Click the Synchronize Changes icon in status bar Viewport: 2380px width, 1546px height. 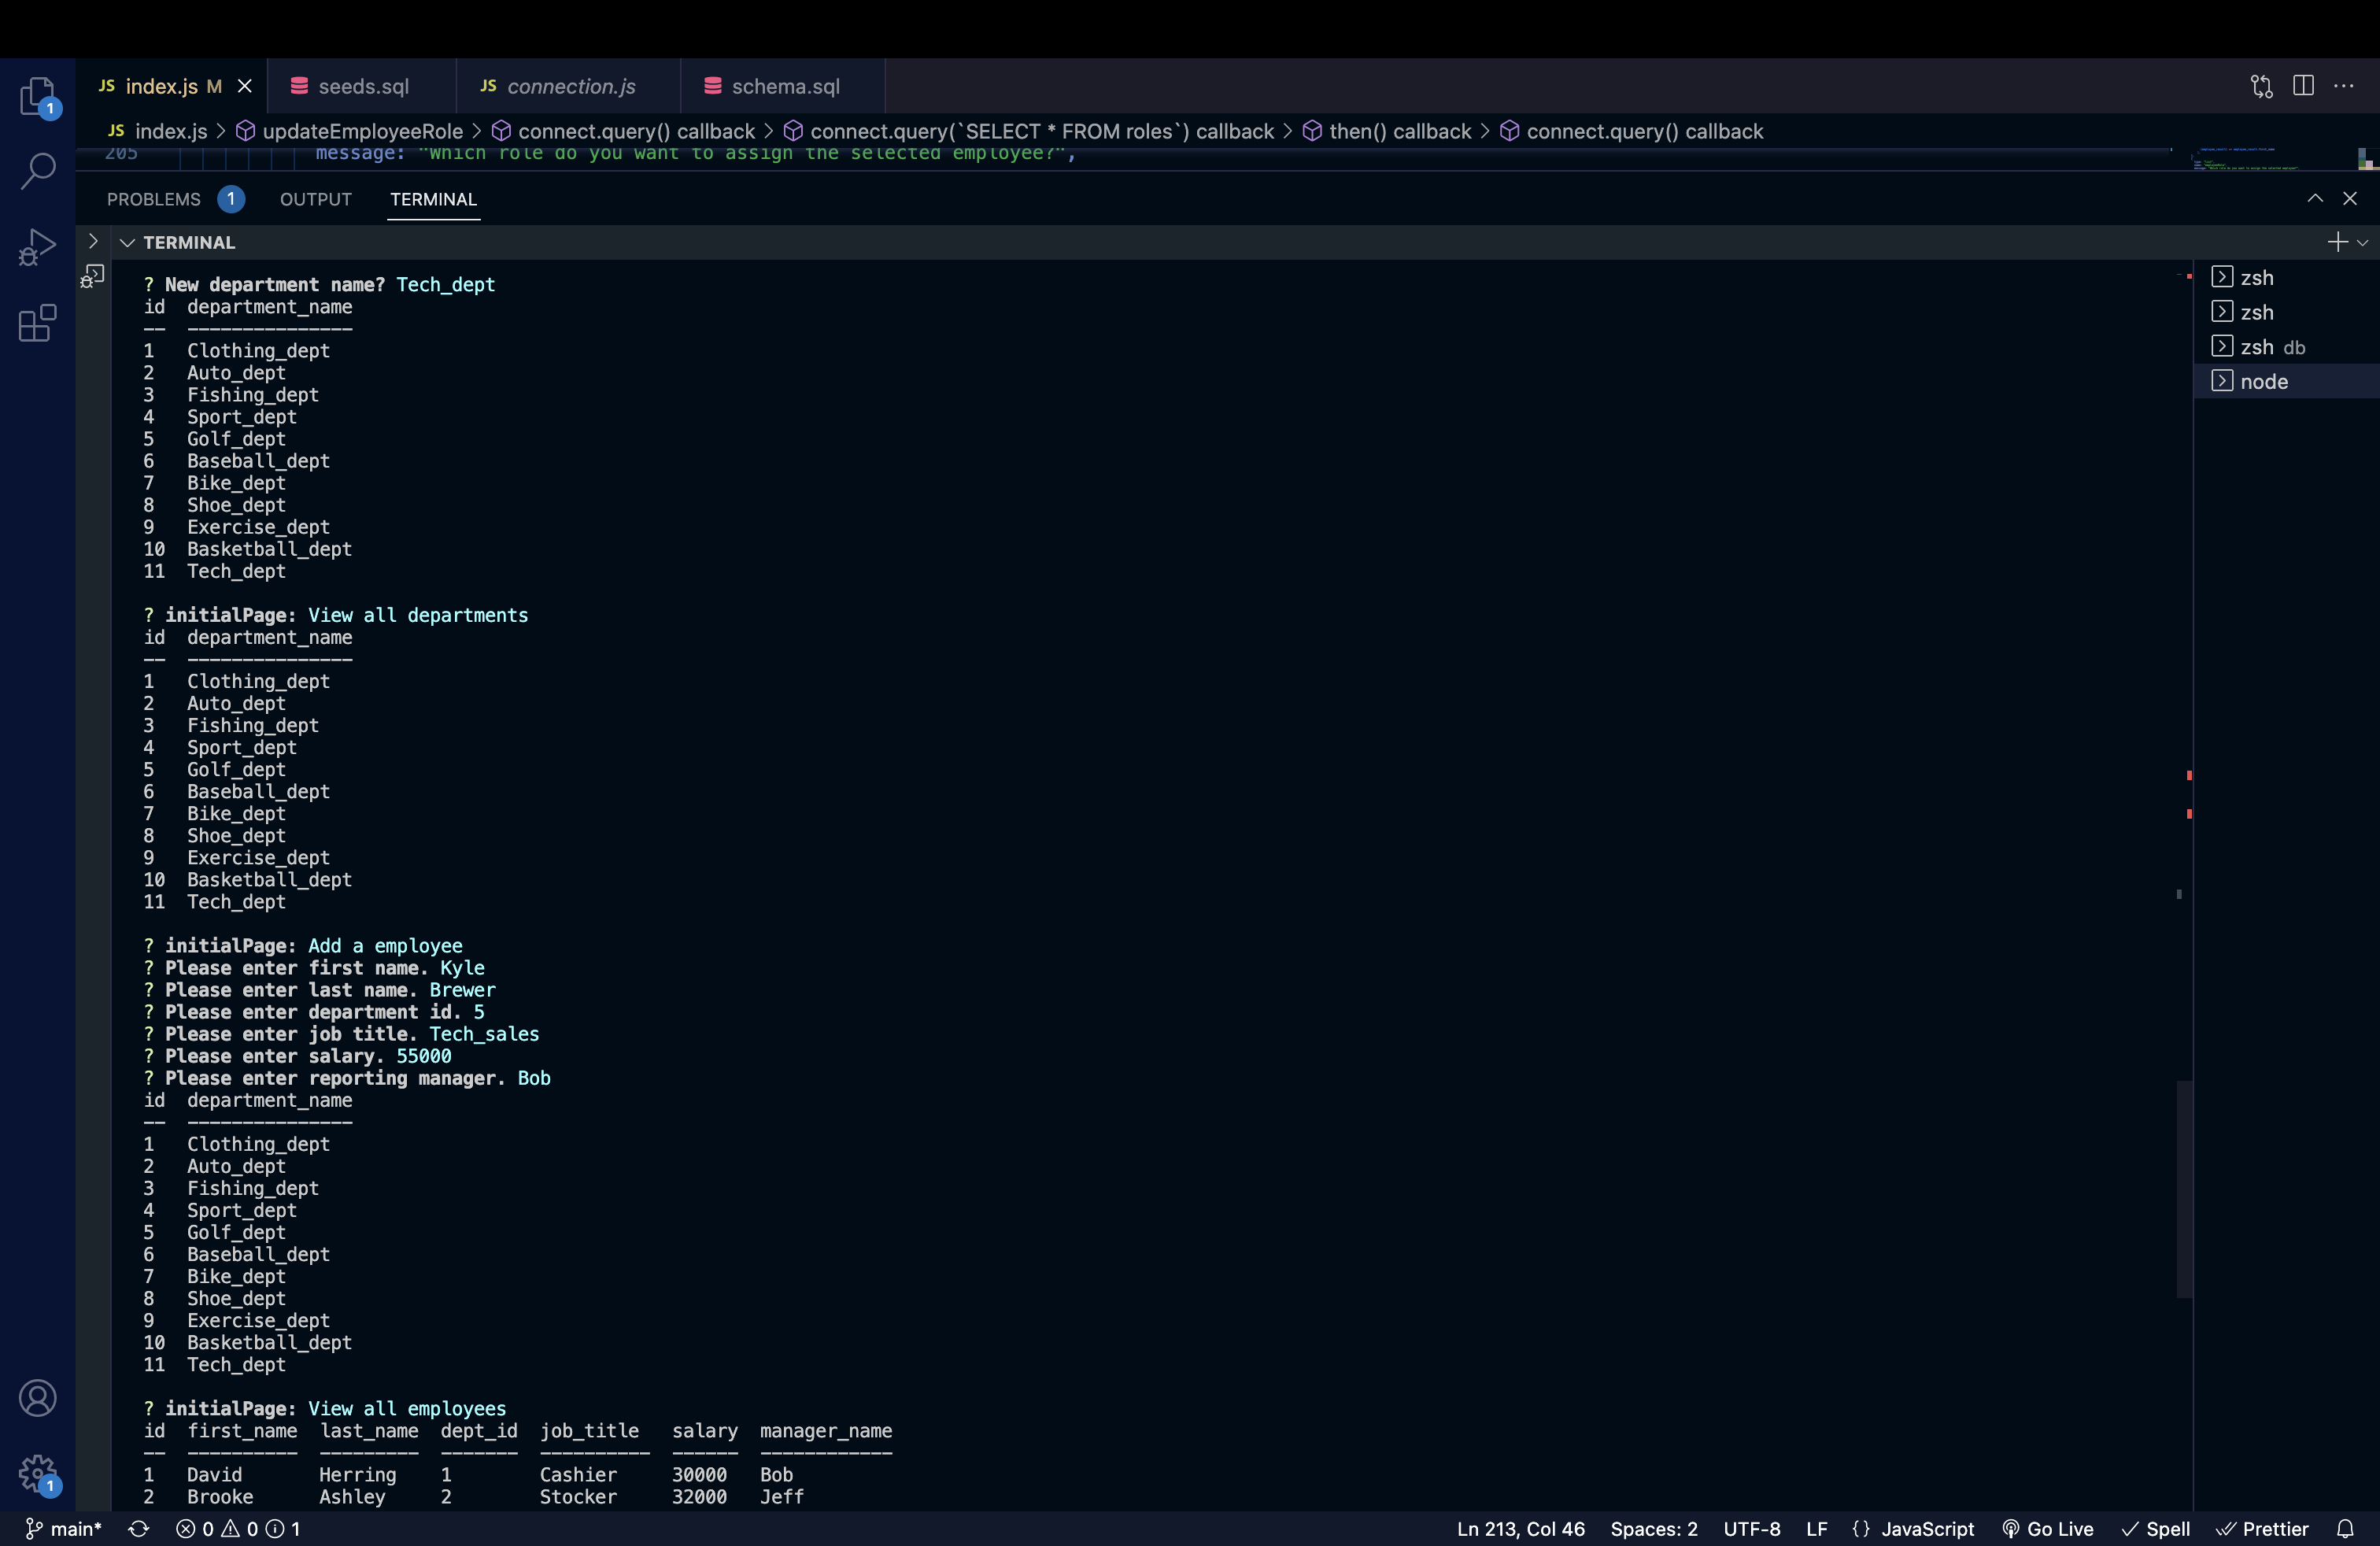139,1528
